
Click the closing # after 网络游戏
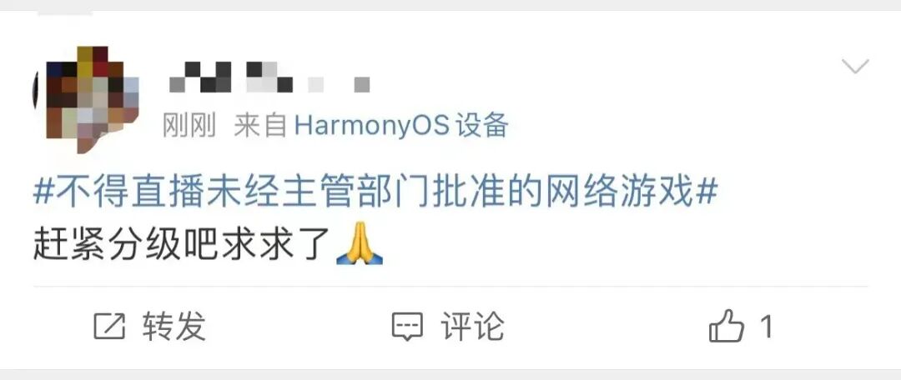point(707,192)
